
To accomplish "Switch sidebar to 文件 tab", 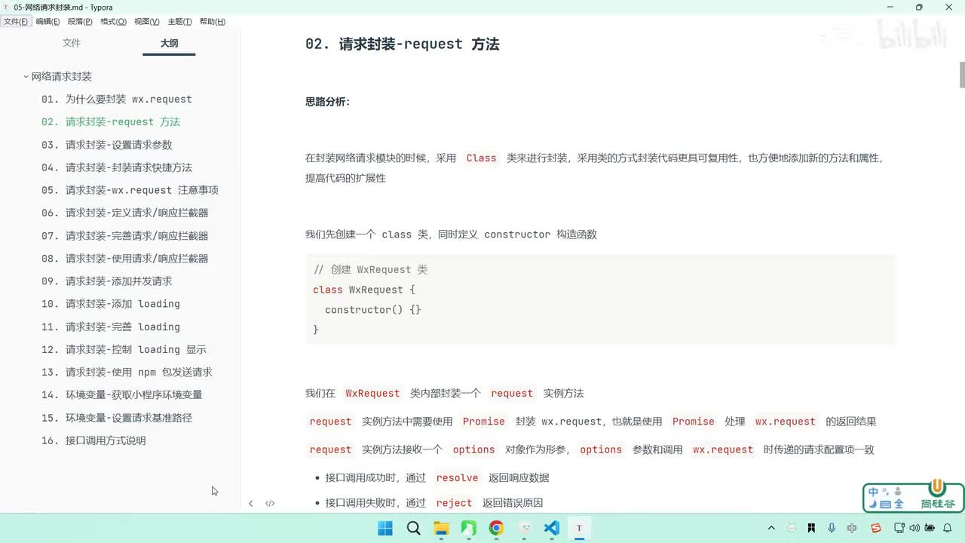I will pos(72,43).
